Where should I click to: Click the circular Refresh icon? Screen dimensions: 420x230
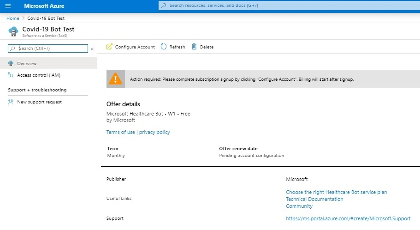164,47
